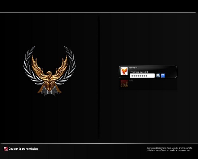198x159 pixels.
Task: Click the empty white area of the password box
Action: click(x=151, y=75)
